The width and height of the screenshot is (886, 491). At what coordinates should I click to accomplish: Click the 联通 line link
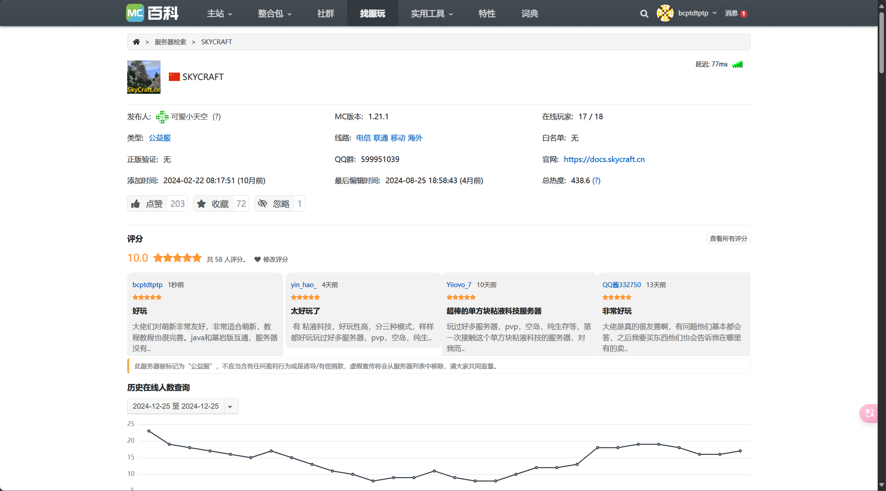(x=381, y=138)
